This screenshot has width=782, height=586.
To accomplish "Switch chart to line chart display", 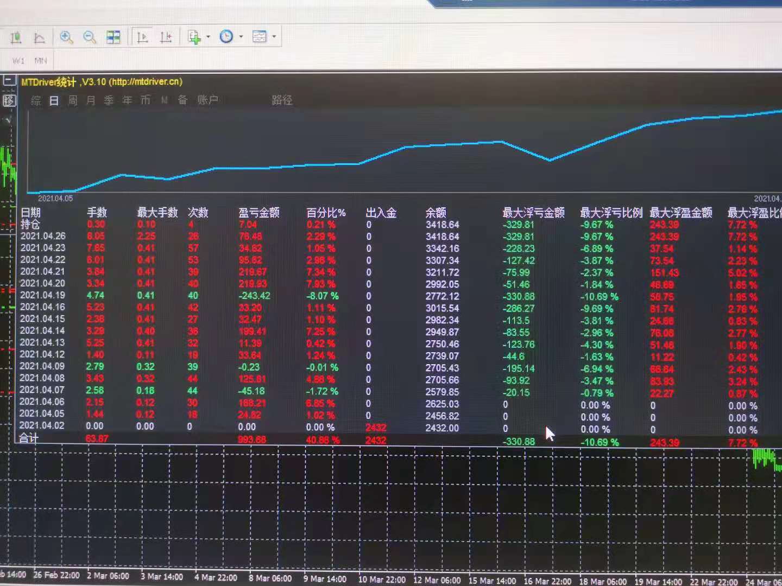I will (x=39, y=37).
